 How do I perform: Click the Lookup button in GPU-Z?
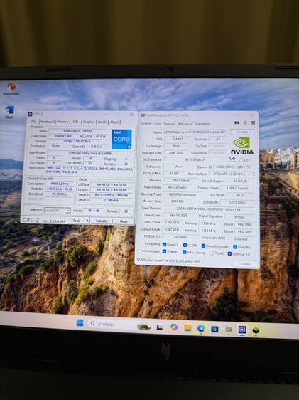tap(242, 132)
